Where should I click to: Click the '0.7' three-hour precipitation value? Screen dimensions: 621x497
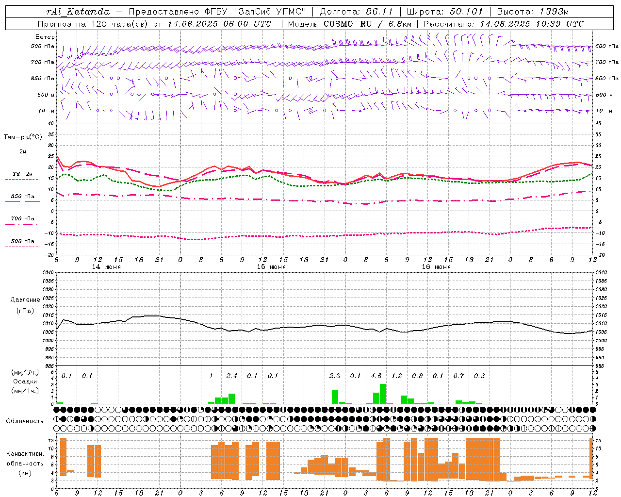(x=458, y=376)
